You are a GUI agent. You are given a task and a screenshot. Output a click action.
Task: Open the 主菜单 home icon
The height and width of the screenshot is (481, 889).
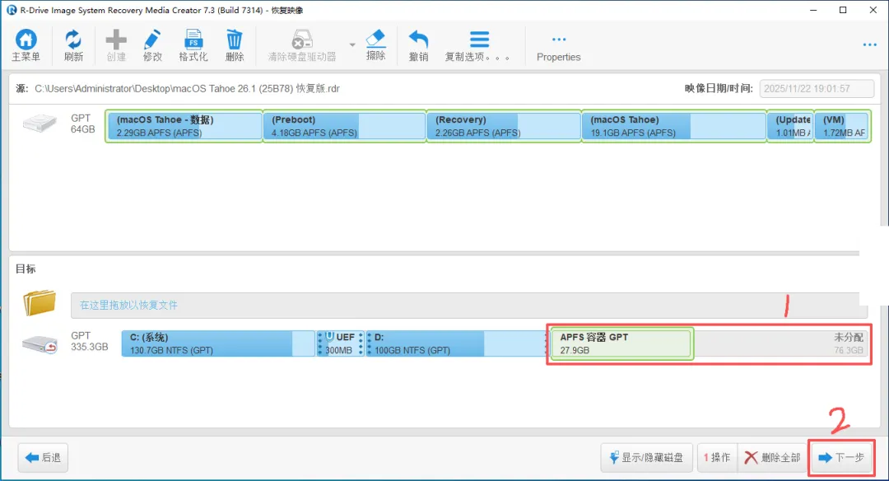coord(26,44)
